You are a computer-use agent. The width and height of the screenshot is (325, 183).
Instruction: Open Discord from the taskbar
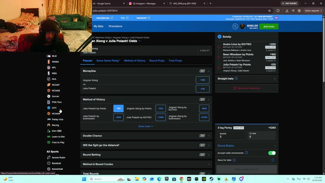(241, 179)
